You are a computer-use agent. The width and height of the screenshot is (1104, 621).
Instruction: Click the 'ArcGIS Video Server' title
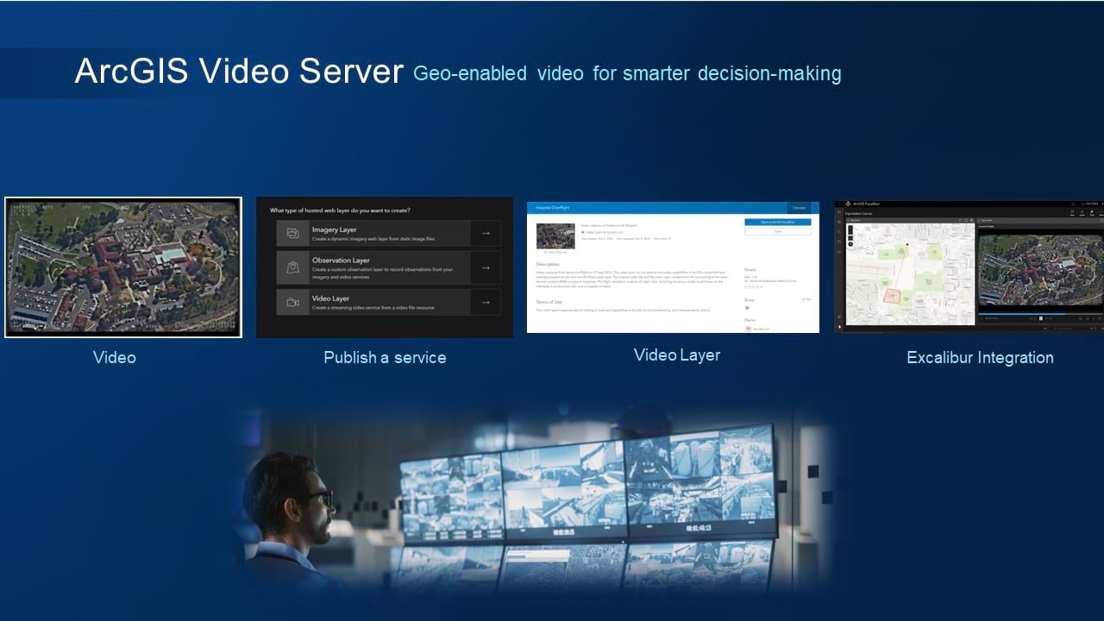[x=239, y=72]
